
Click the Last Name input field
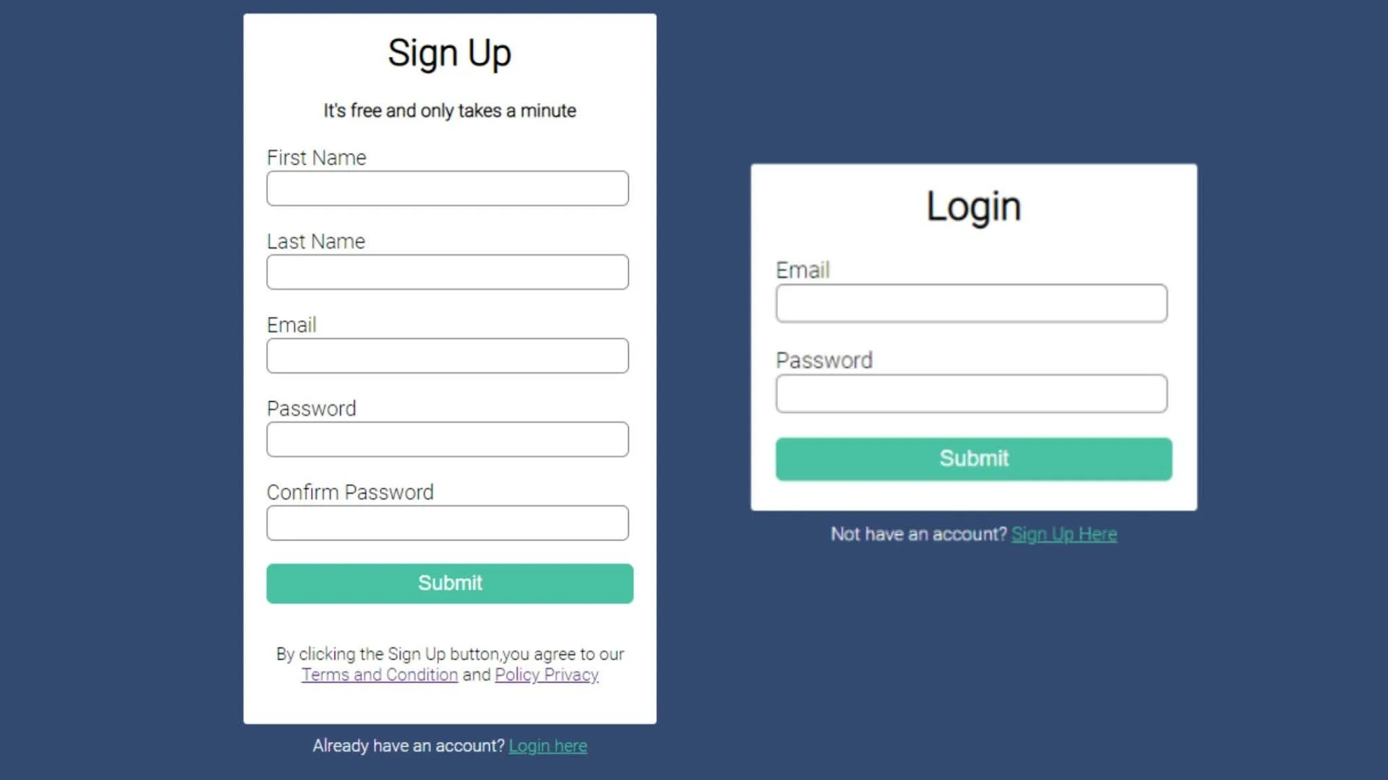[x=447, y=272]
